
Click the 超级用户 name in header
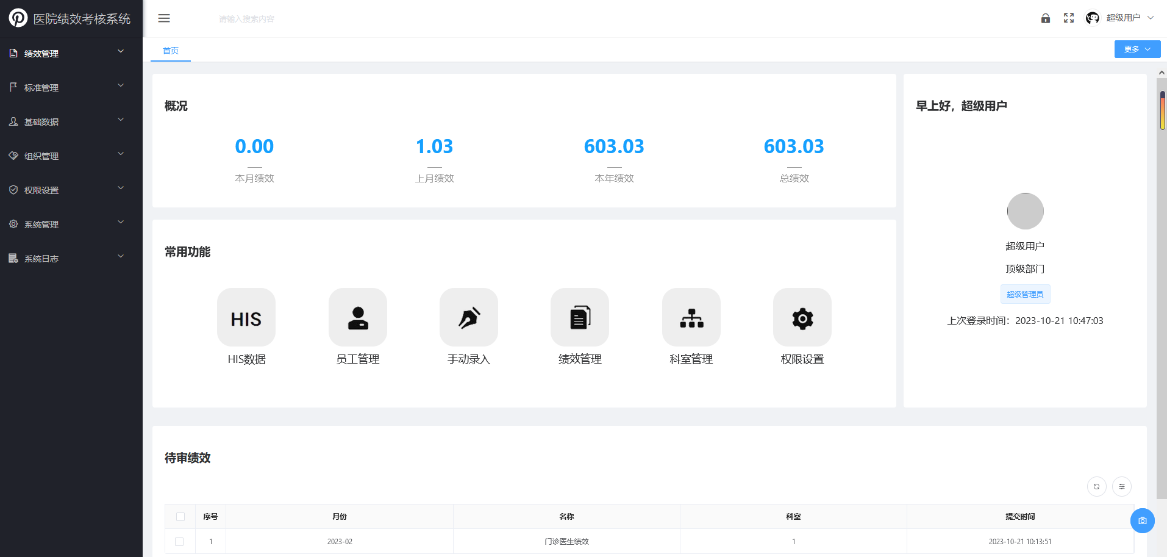point(1123,18)
